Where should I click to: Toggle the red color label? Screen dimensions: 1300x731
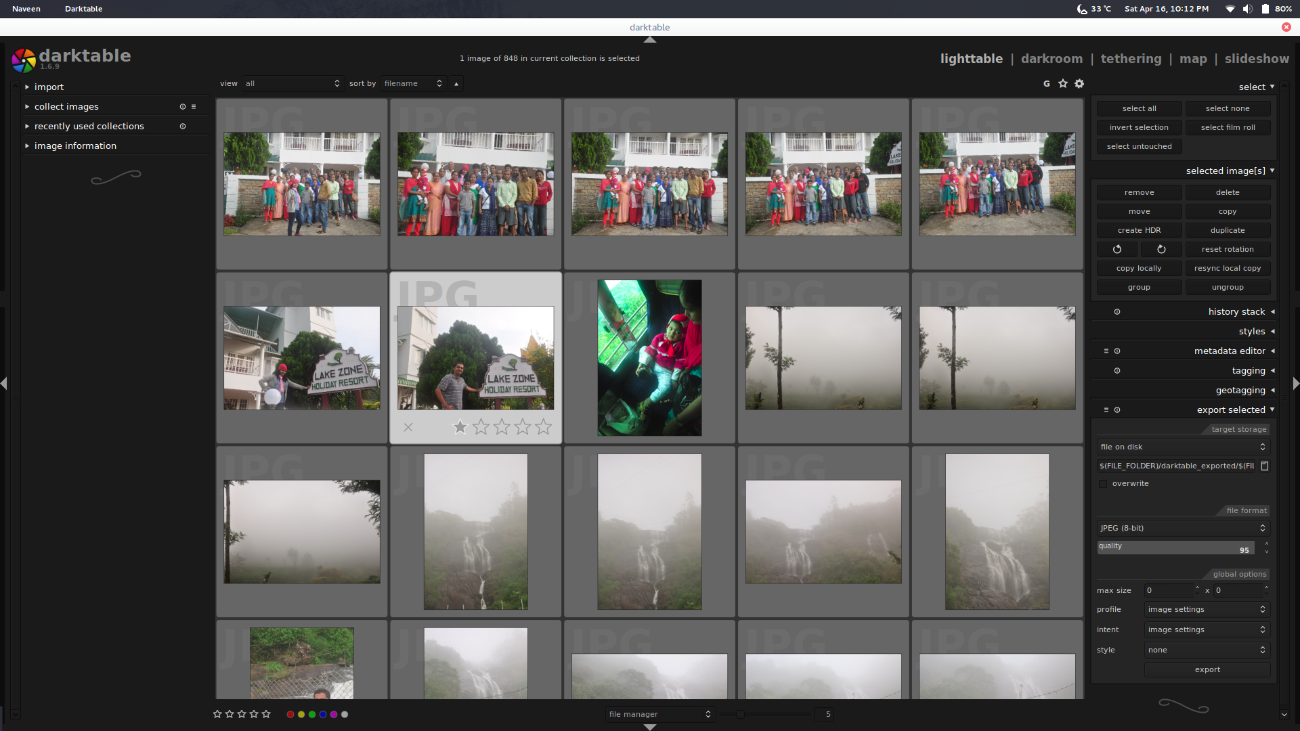tap(290, 715)
